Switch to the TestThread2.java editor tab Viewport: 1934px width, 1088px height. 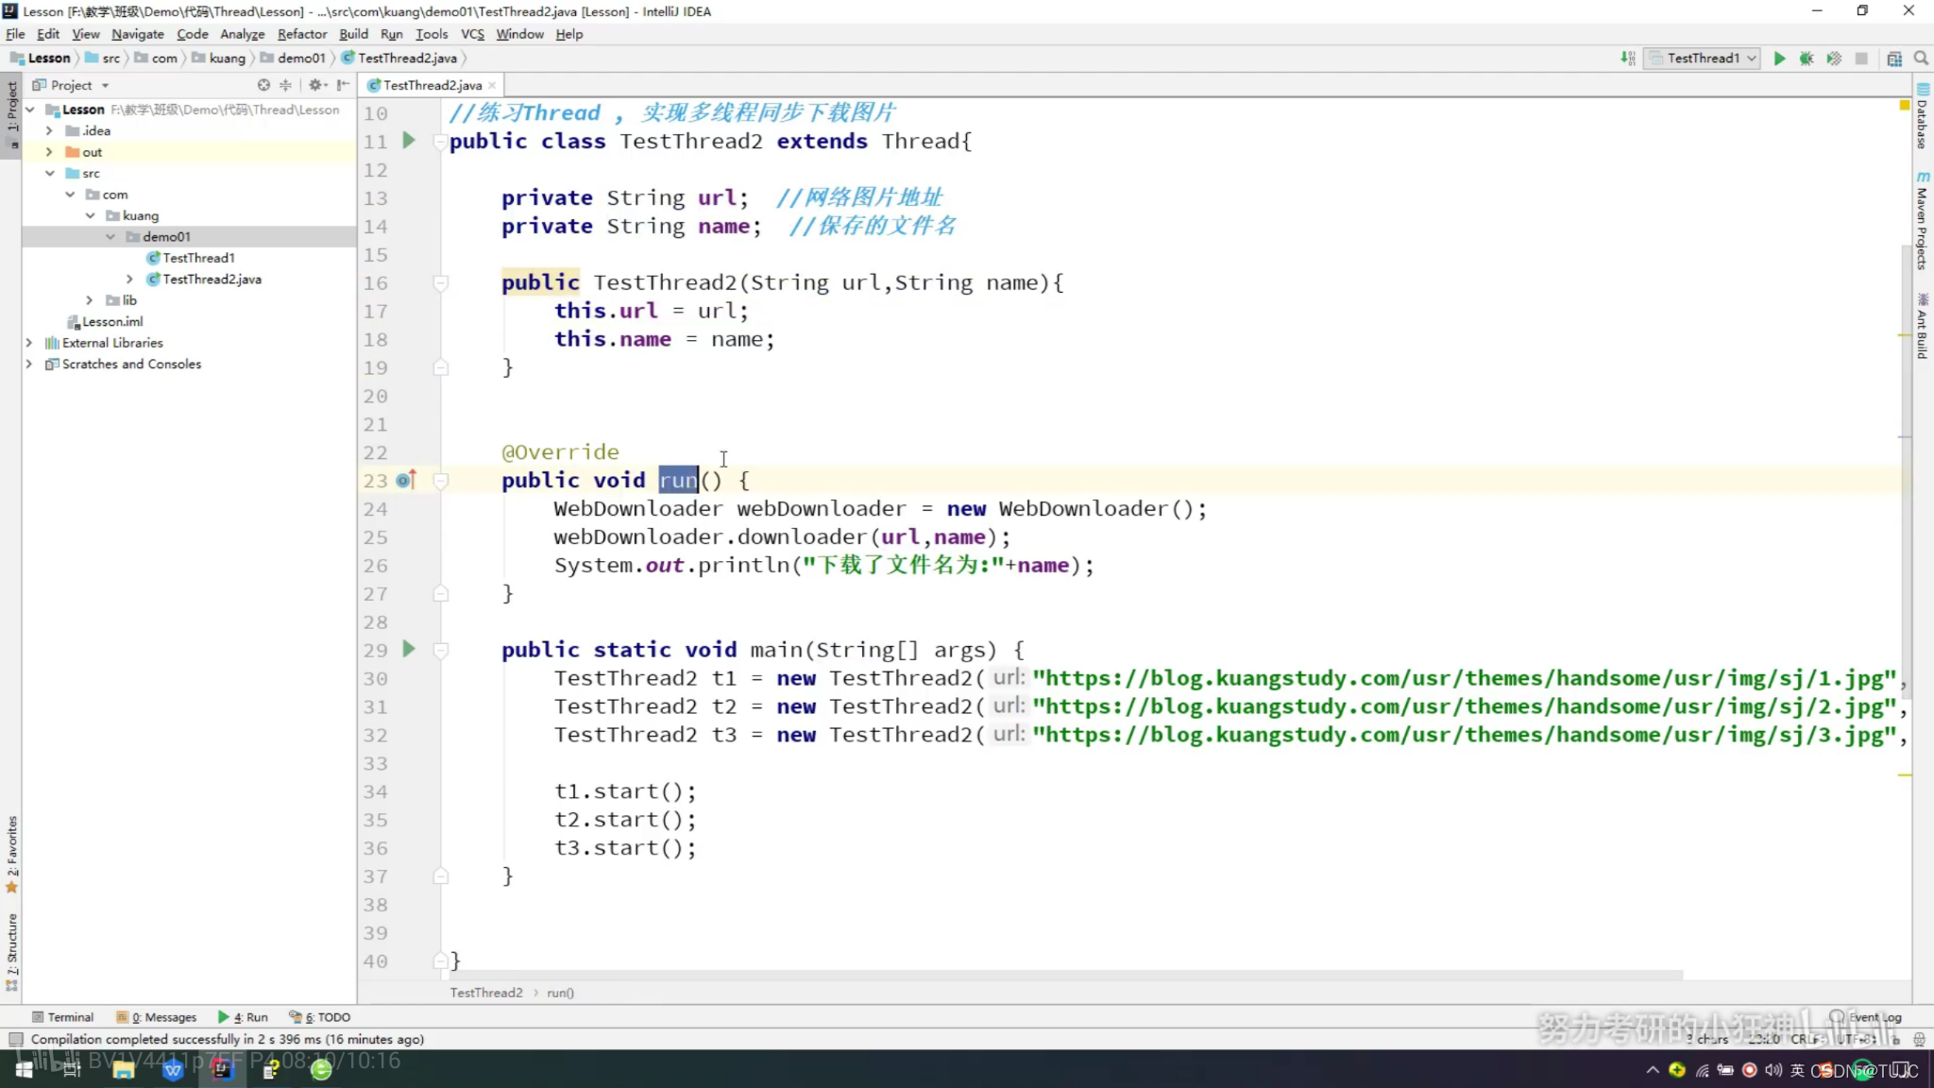(x=433, y=85)
